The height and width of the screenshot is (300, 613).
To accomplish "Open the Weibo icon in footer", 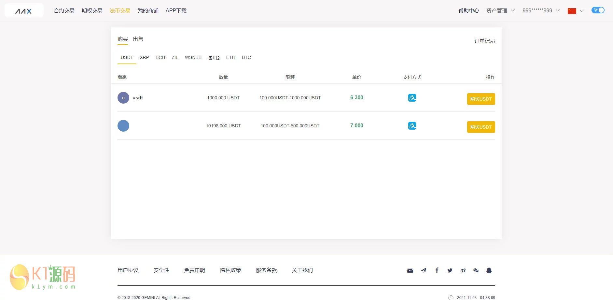I will [x=463, y=270].
